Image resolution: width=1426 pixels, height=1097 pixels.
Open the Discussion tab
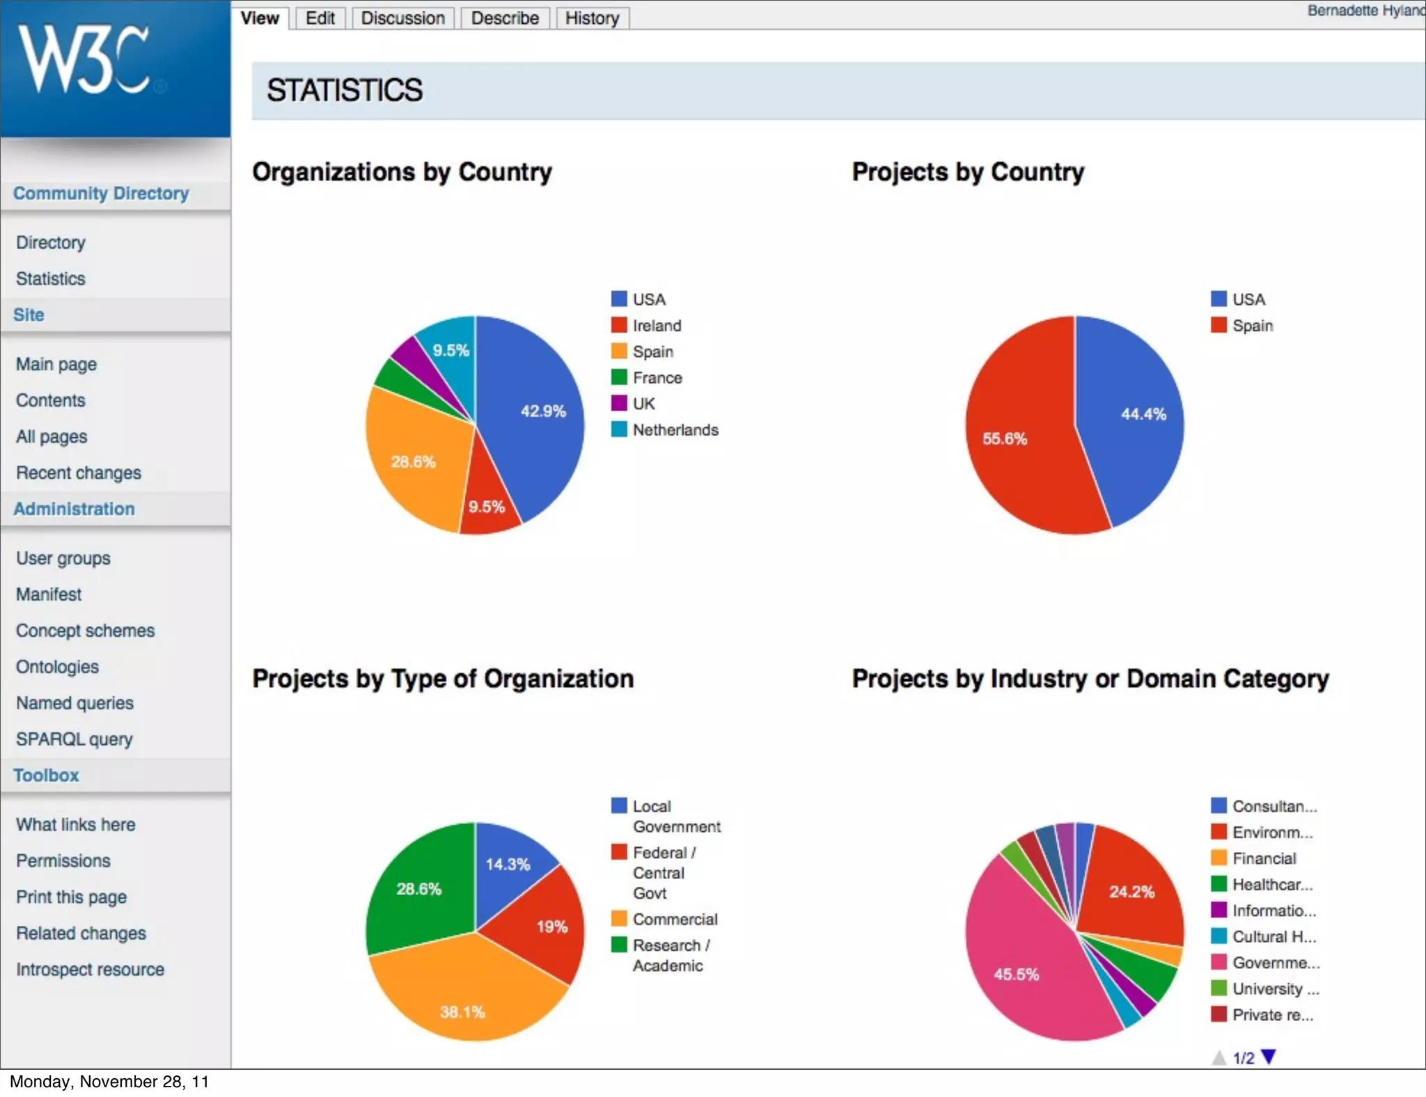(x=402, y=18)
